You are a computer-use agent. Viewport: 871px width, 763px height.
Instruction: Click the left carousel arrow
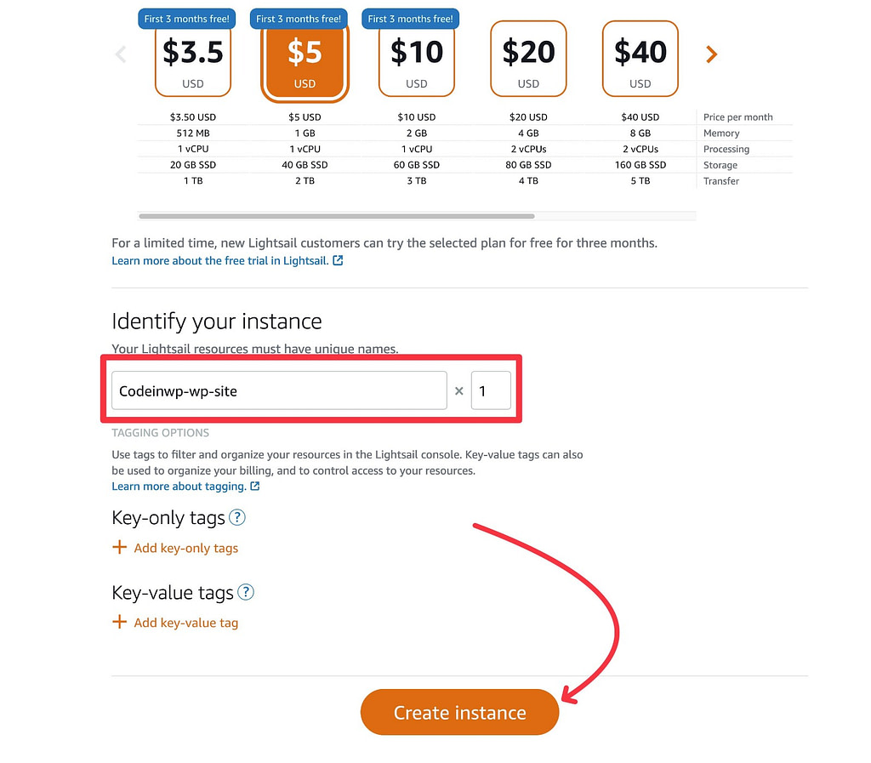click(x=121, y=54)
